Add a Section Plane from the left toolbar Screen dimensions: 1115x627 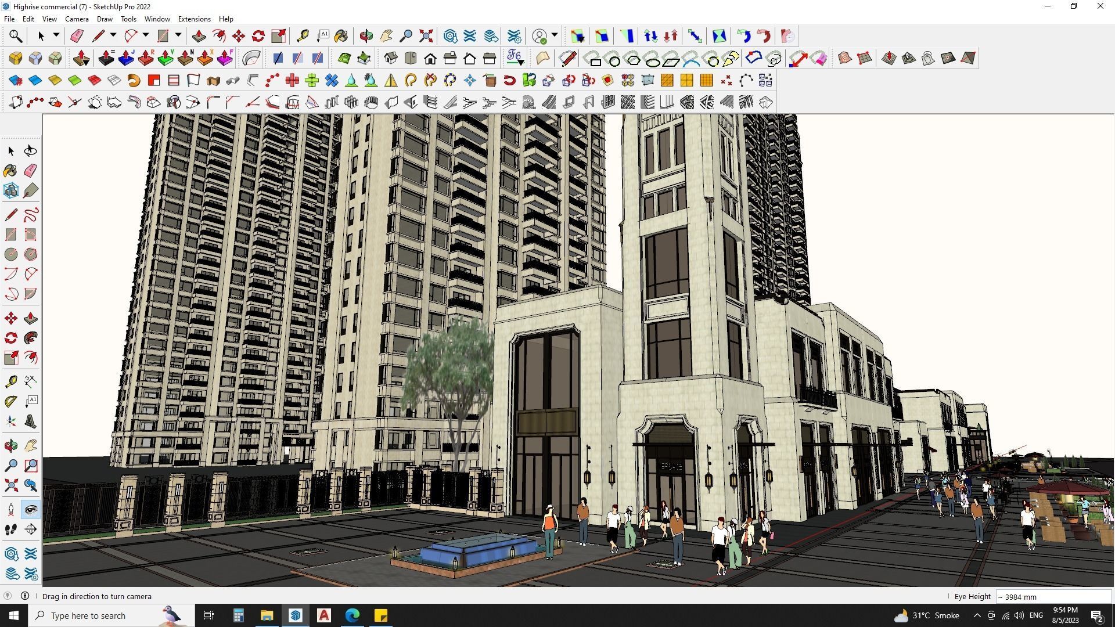coord(31,529)
